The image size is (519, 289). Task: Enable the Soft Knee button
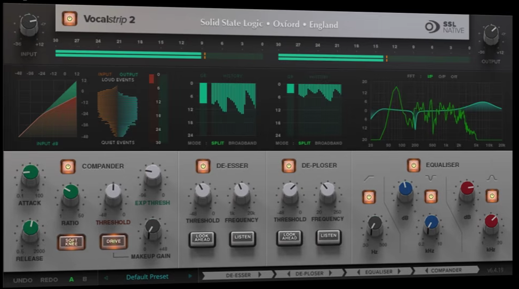[x=71, y=242]
